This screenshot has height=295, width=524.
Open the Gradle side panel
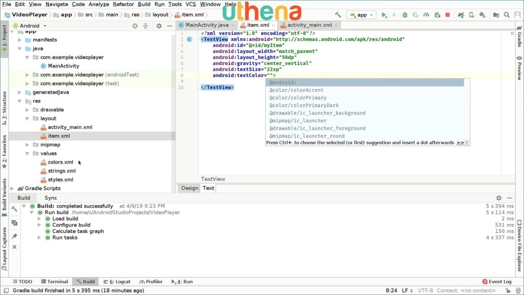(519, 36)
